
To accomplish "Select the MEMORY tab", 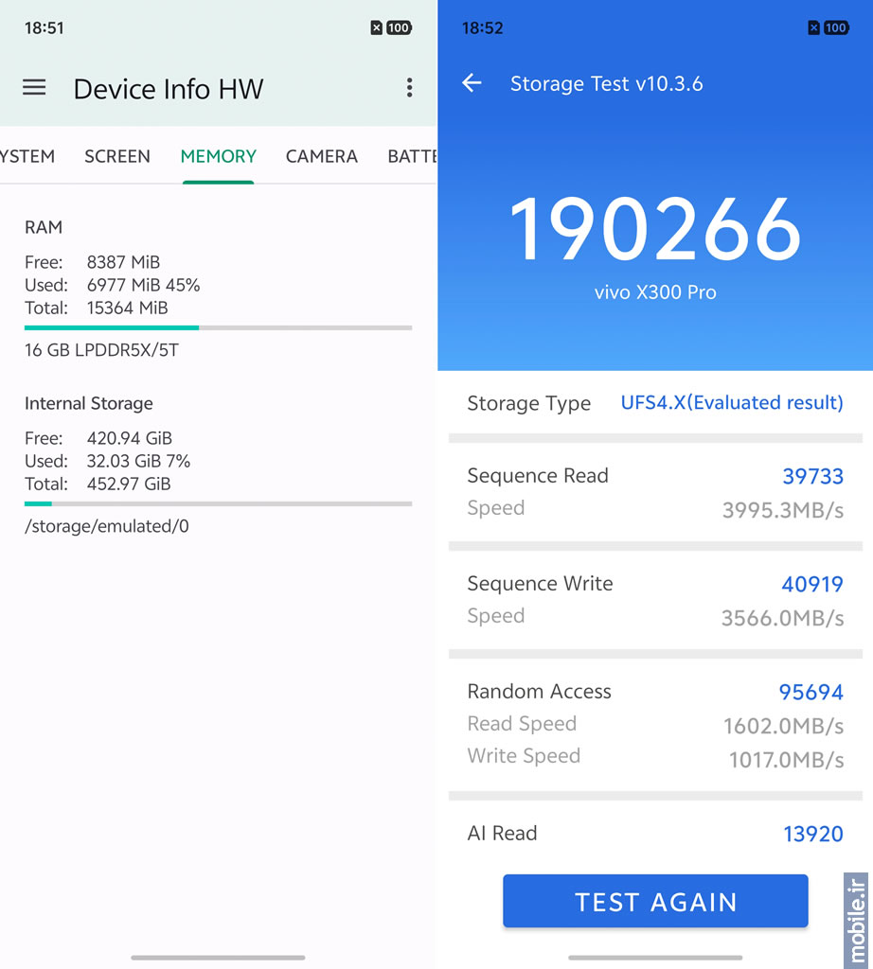I will coord(218,156).
